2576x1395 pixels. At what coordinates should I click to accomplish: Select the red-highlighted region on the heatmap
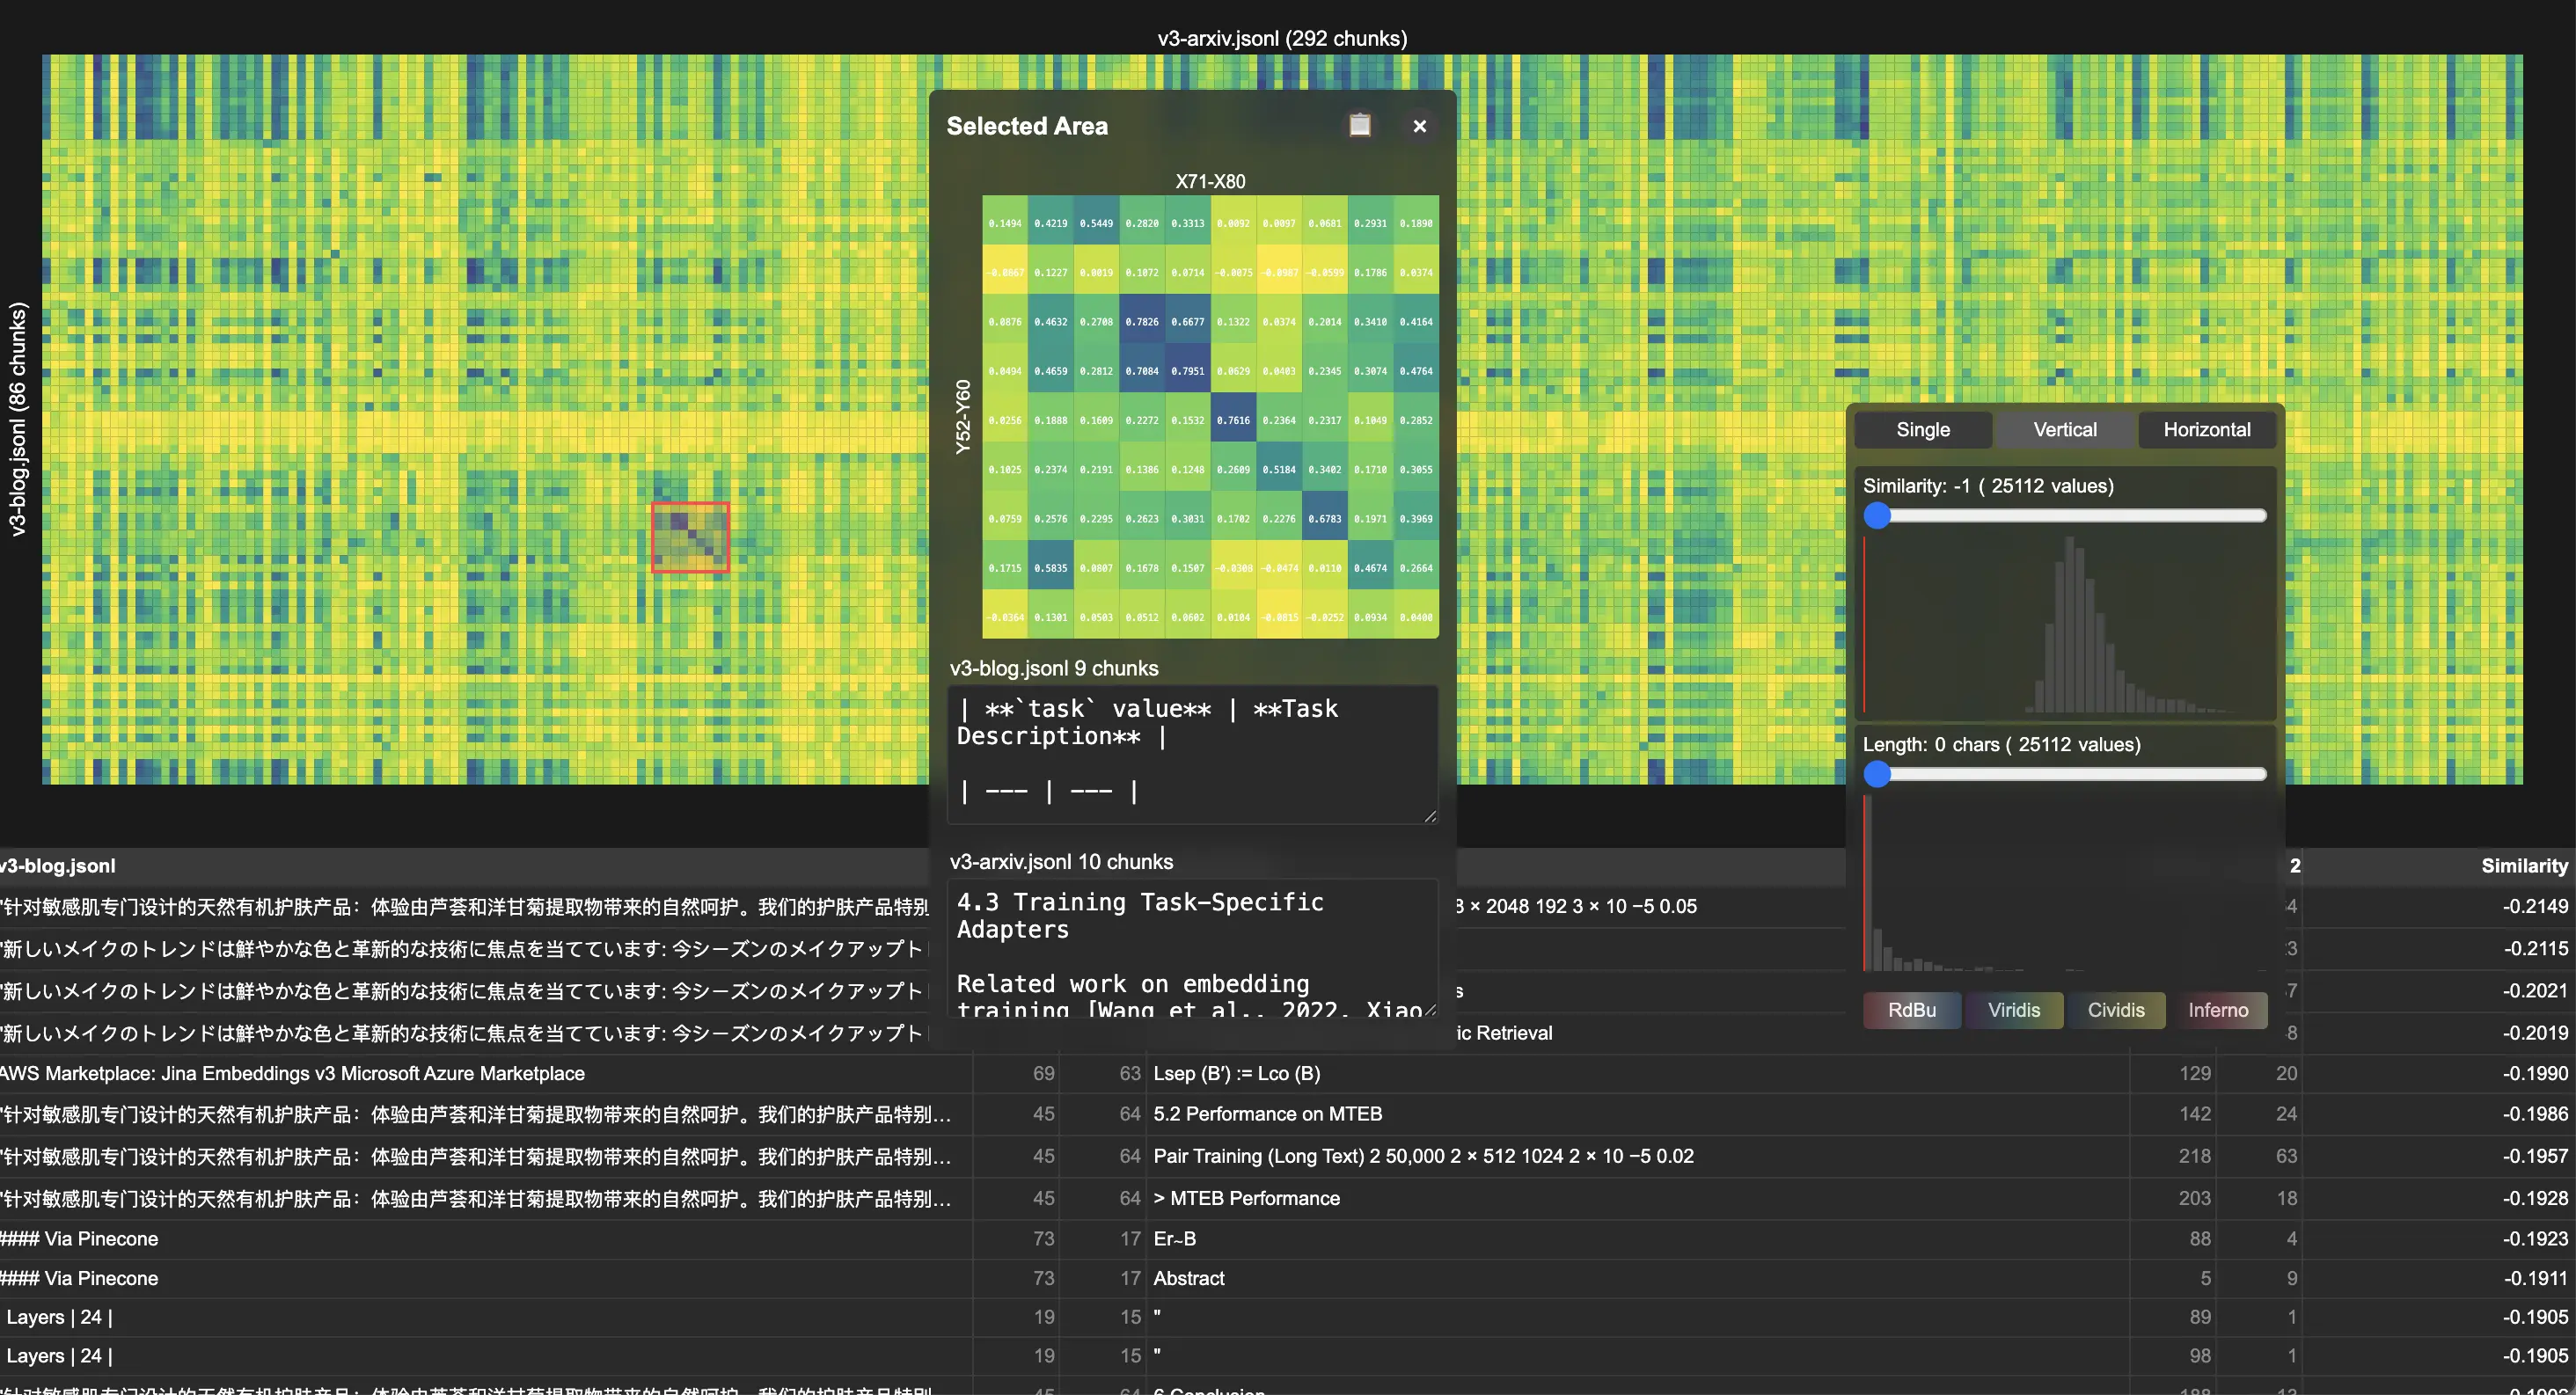[x=690, y=538]
